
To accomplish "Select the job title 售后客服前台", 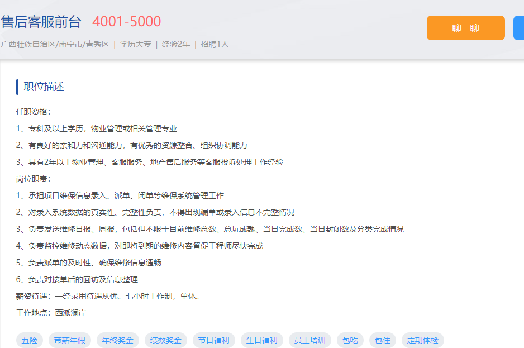I will 41,22.
